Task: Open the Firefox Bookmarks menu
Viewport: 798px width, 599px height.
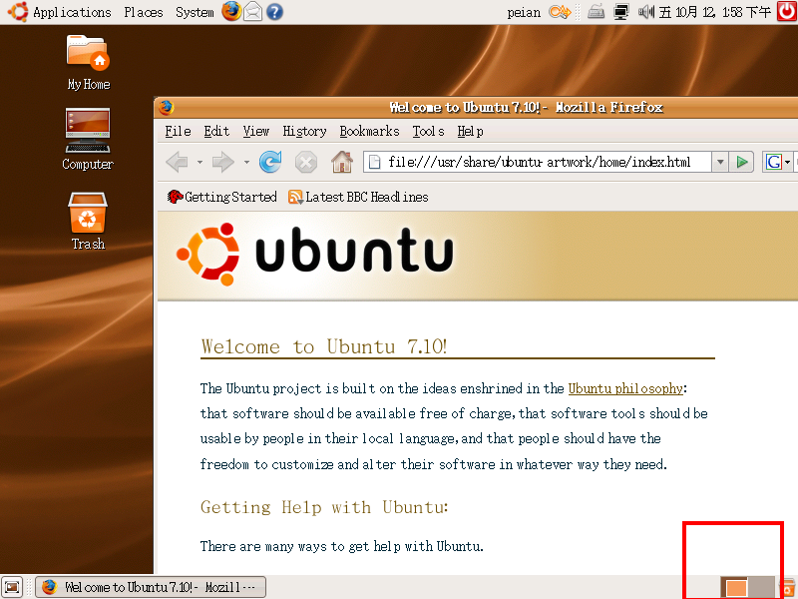Action: [369, 132]
